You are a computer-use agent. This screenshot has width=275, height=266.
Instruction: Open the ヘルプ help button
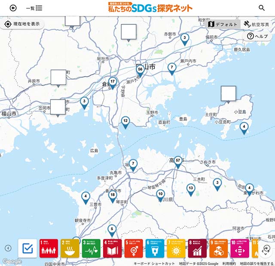pyautogui.click(x=257, y=36)
